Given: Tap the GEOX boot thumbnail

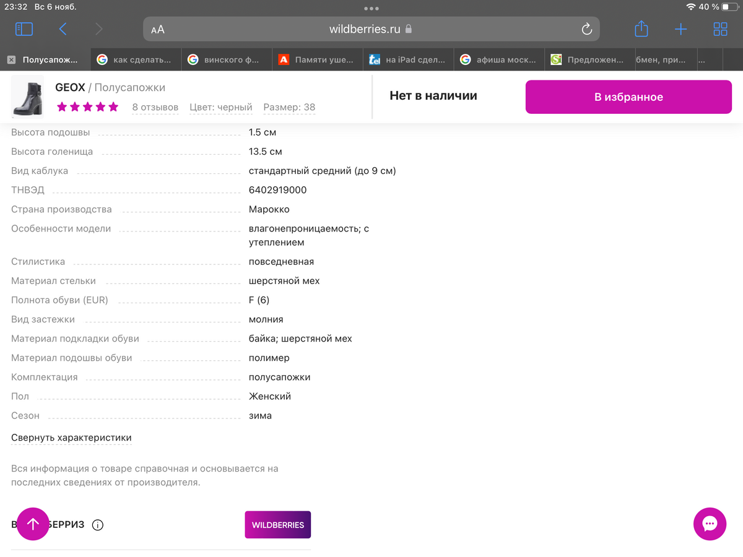Looking at the screenshot, I should click(x=27, y=97).
